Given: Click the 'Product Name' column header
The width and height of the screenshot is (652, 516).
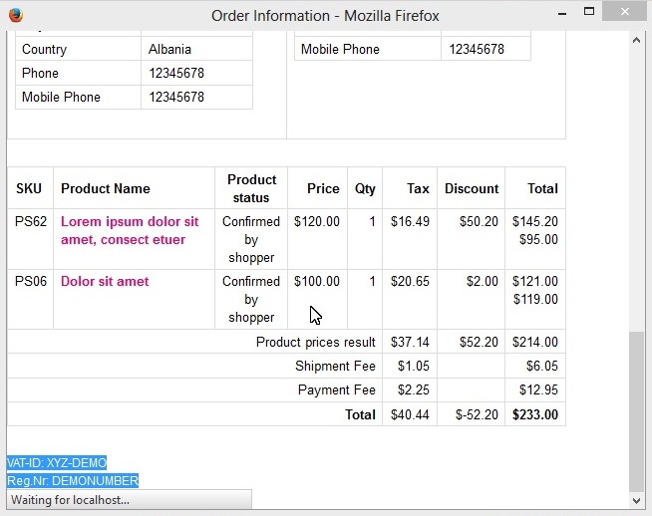Looking at the screenshot, I should (x=106, y=188).
